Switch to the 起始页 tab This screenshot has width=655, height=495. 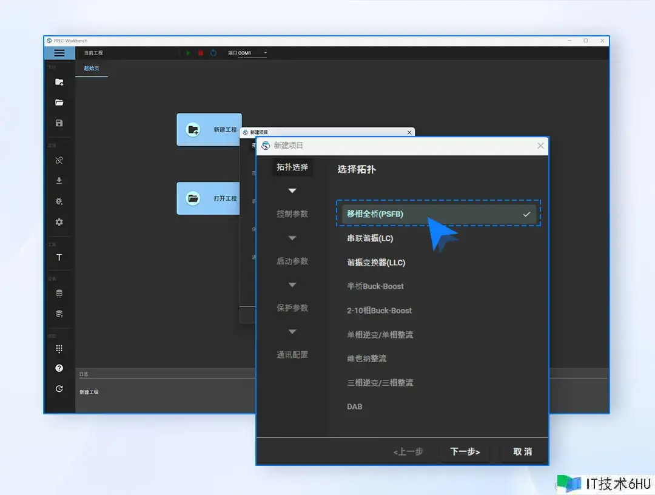tap(92, 68)
